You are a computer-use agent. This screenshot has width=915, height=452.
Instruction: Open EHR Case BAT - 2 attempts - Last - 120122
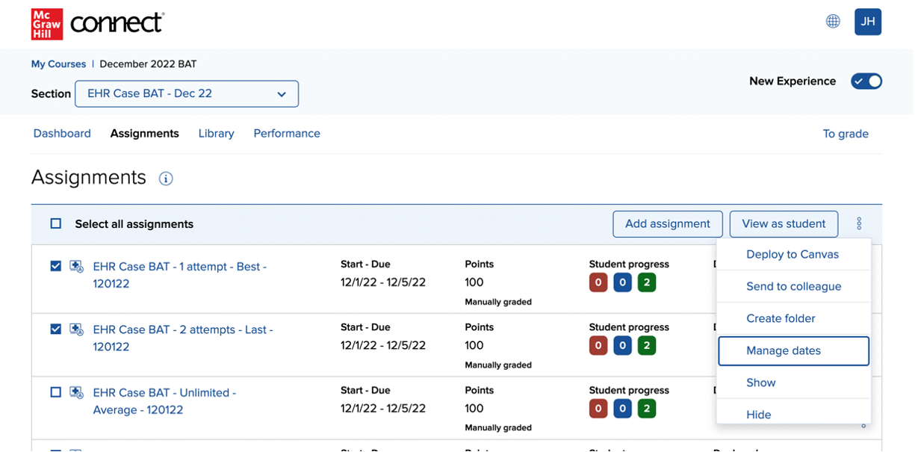183,338
